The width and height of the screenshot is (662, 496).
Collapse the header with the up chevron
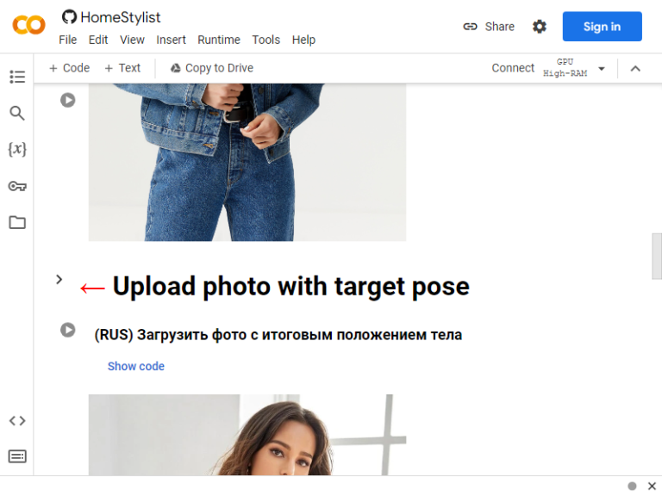635,68
